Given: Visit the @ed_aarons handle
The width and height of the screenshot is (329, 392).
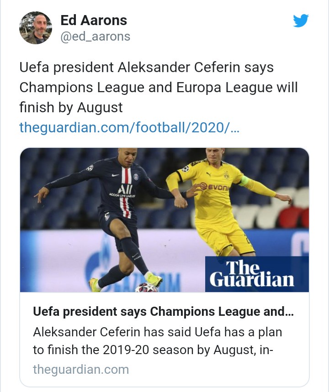Looking at the screenshot, I should (96, 36).
